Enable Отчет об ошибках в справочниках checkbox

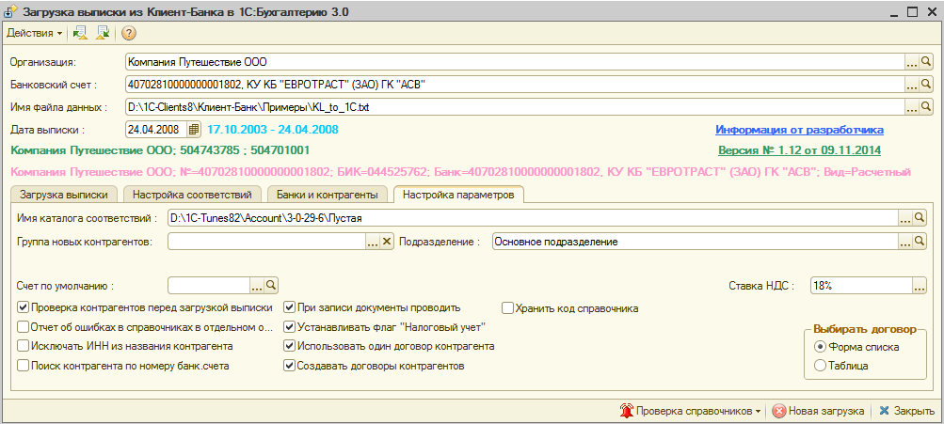coord(24,328)
